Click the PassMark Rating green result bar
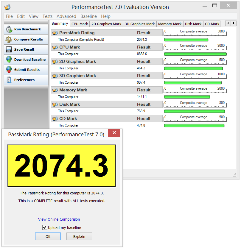Viewport: 241px width, 248px height. point(186,40)
